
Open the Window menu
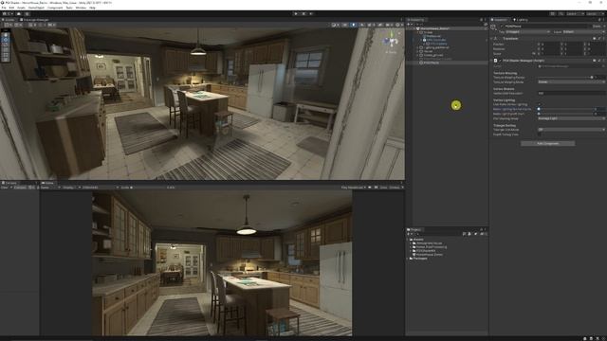(81, 8)
